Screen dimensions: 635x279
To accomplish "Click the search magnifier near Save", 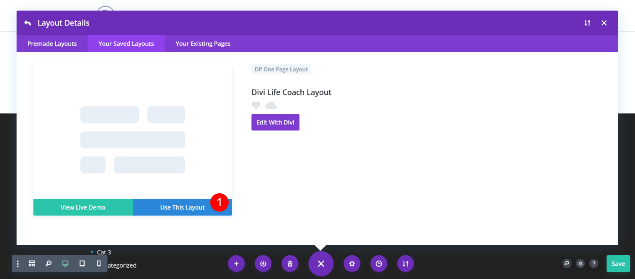I will click(567, 264).
